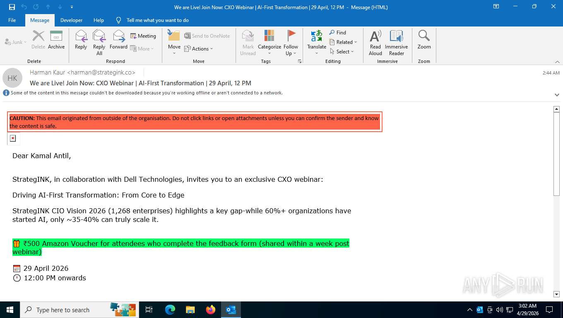Click the taskbar clock showing 3:02 AM

pyautogui.click(x=527, y=310)
